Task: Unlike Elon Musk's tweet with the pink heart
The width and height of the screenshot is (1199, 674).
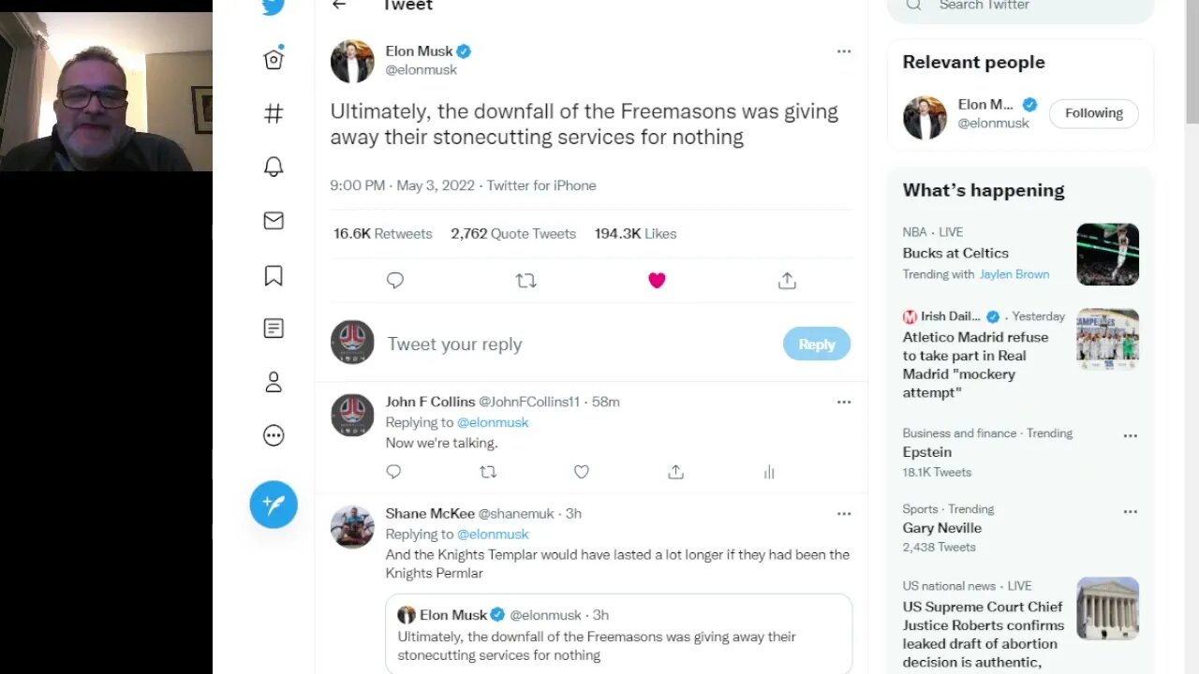Action: point(657,281)
